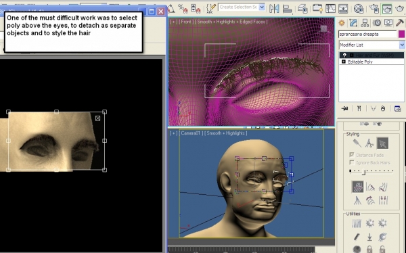Click the Align tool in toolbar
Image resolution: width=406 pixels, height=253 pixels.
point(287,8)
